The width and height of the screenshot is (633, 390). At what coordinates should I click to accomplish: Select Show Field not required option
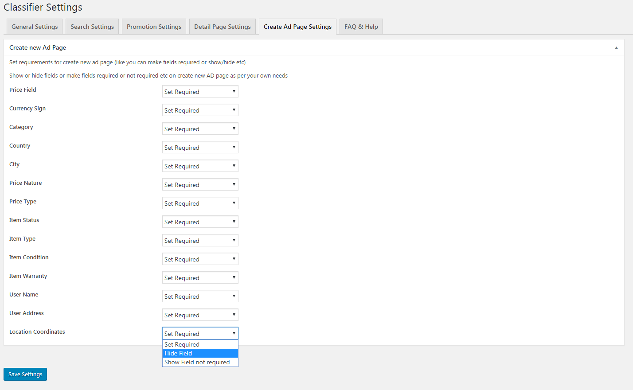click(x=200, y=362)
